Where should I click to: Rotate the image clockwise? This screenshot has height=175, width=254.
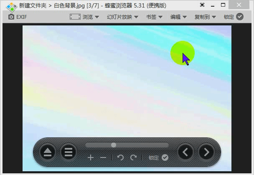pos(133,157)
